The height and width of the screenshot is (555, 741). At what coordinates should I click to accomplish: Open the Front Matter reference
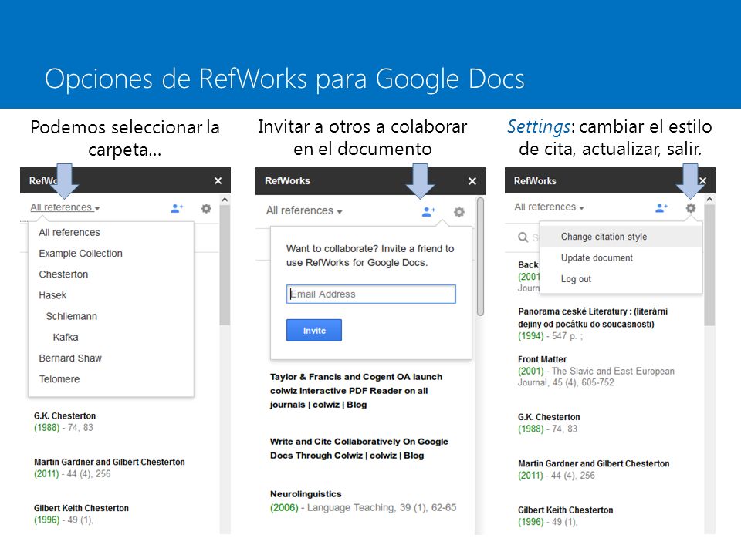(x=542, y=359)
